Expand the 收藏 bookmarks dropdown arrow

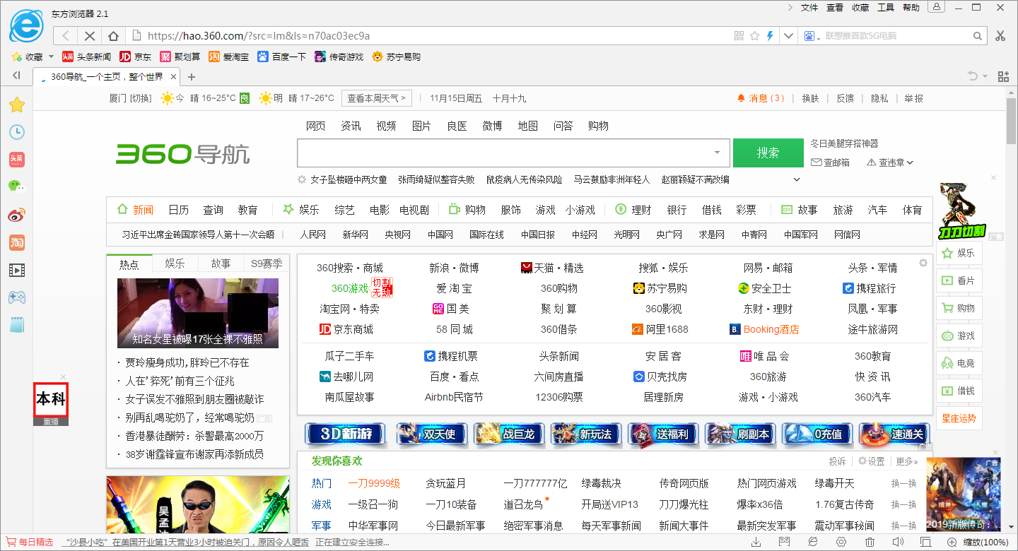(52, 57)
